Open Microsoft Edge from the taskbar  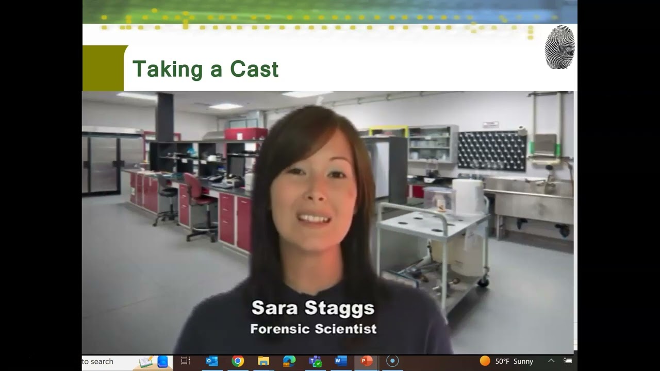[x=289, y=361]
